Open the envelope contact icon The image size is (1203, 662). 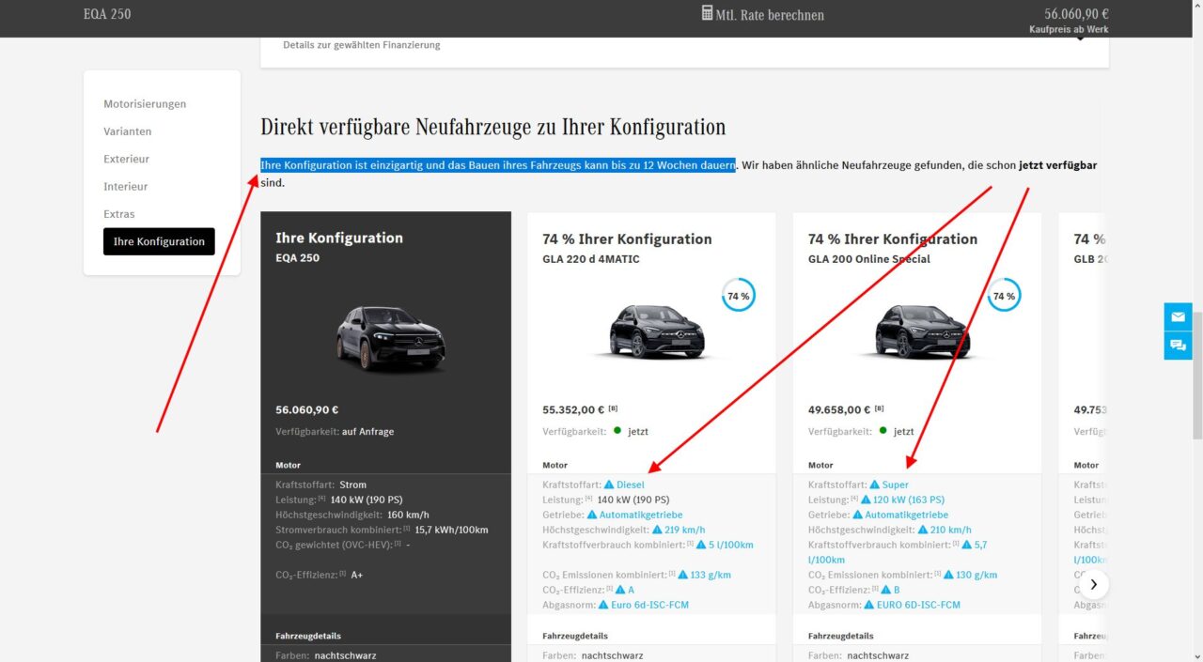pos(1178,317)
